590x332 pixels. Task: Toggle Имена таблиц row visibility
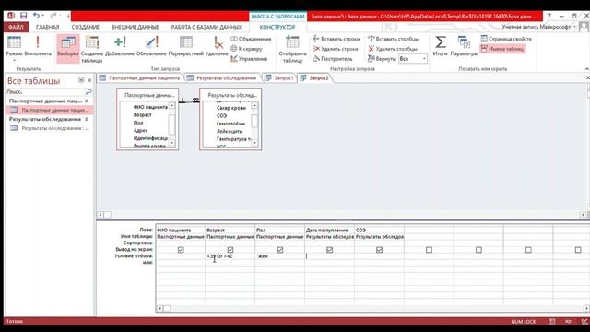[x=502, y=49]
